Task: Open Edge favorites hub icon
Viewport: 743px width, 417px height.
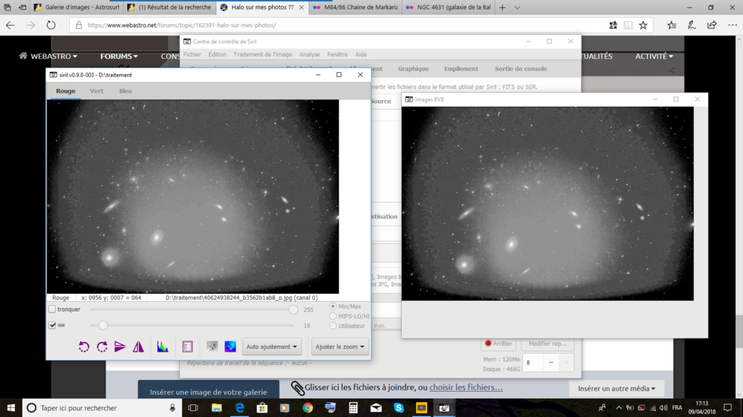Action: pos(672,25)
